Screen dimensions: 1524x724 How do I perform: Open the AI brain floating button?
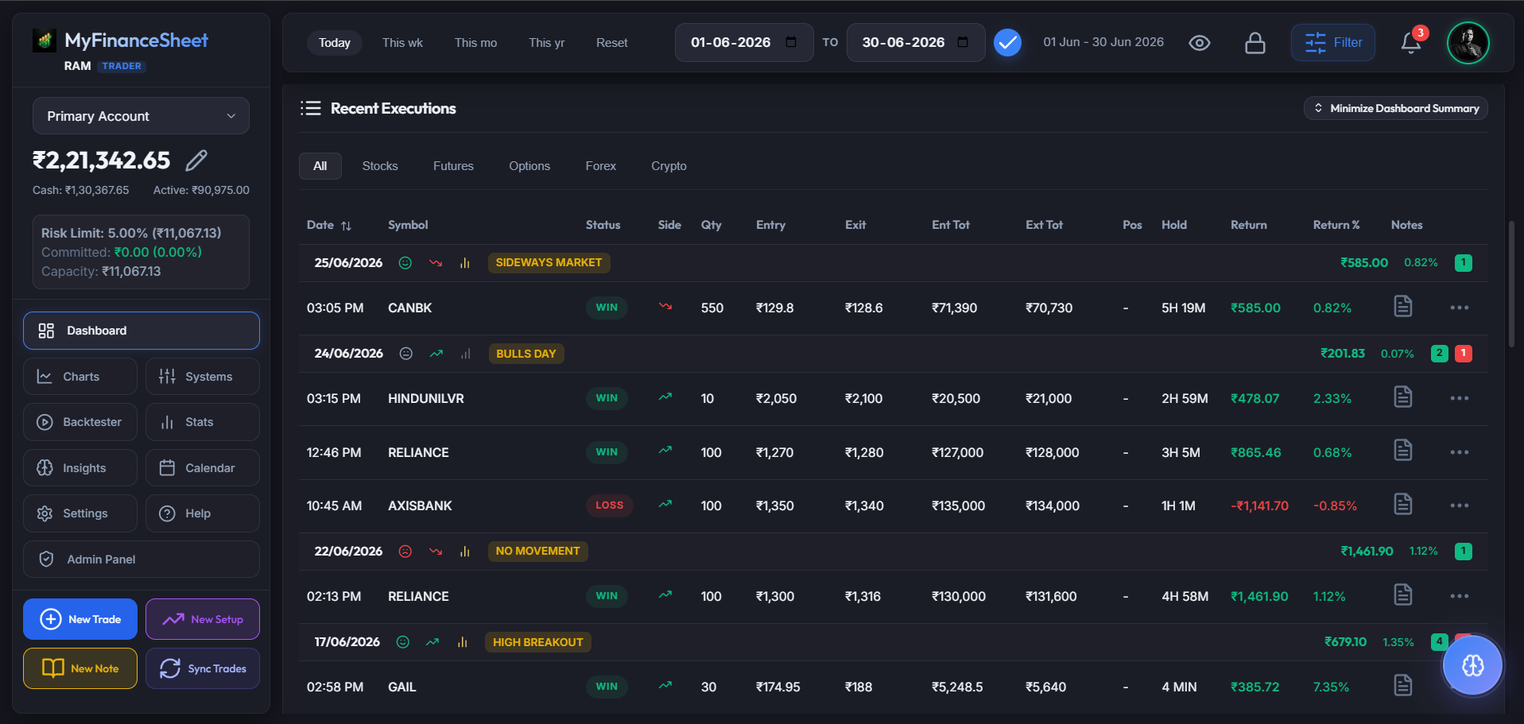1472,665
